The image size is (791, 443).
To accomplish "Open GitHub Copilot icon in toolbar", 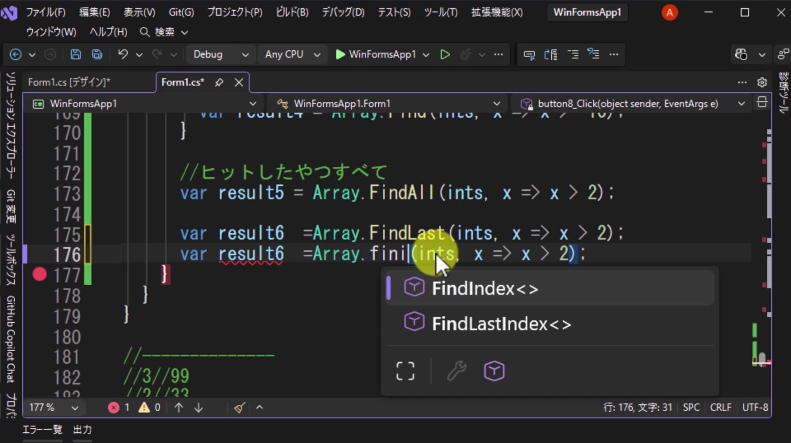I will 741,54.
